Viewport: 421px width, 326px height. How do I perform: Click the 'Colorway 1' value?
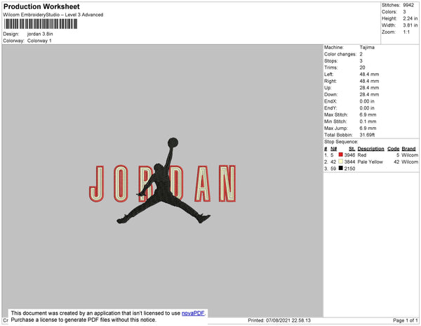coord(39,41)
